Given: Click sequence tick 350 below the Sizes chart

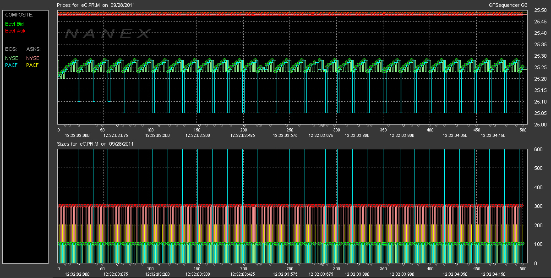Looking at the screenshot, I should point(383,269).
